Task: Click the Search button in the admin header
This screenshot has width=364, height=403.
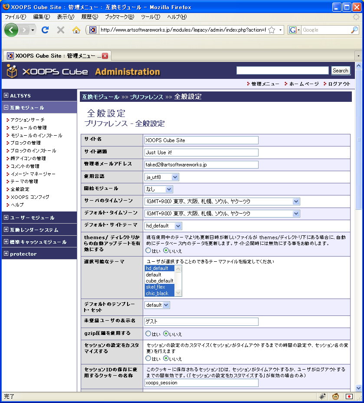Action: pos(340,71)
